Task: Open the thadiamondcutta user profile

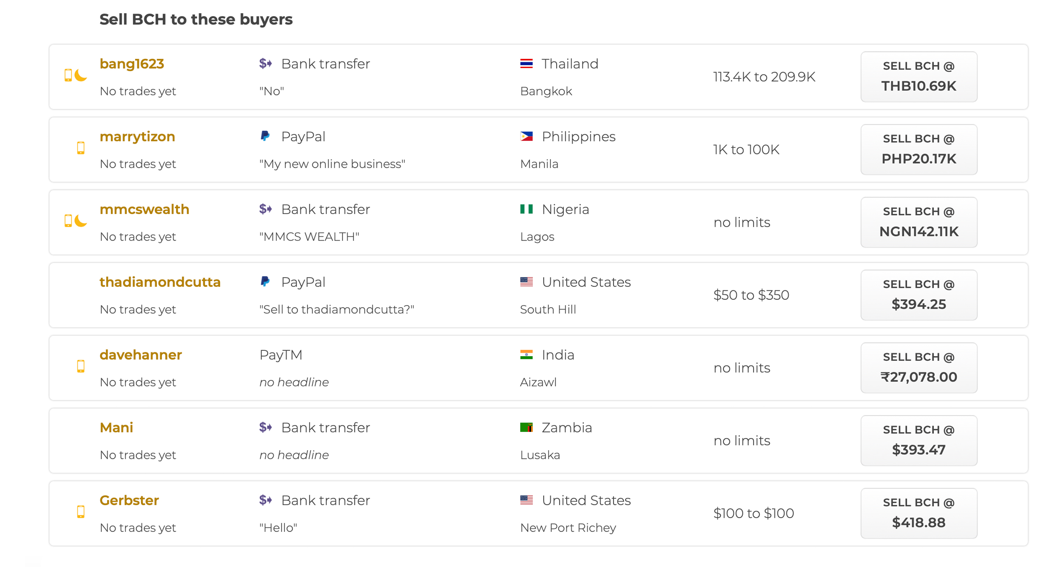Action: point(160,282)
